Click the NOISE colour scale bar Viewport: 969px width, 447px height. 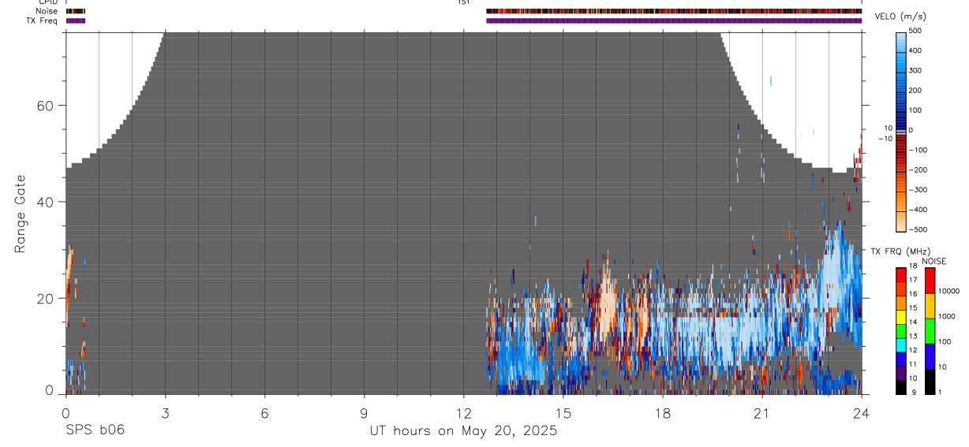coord(932,330)
